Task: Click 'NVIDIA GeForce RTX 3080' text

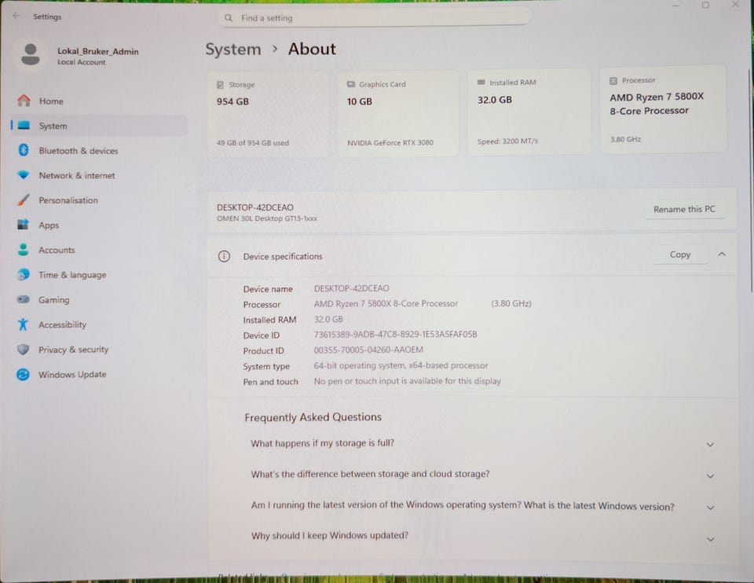Action: pos(390,142)
